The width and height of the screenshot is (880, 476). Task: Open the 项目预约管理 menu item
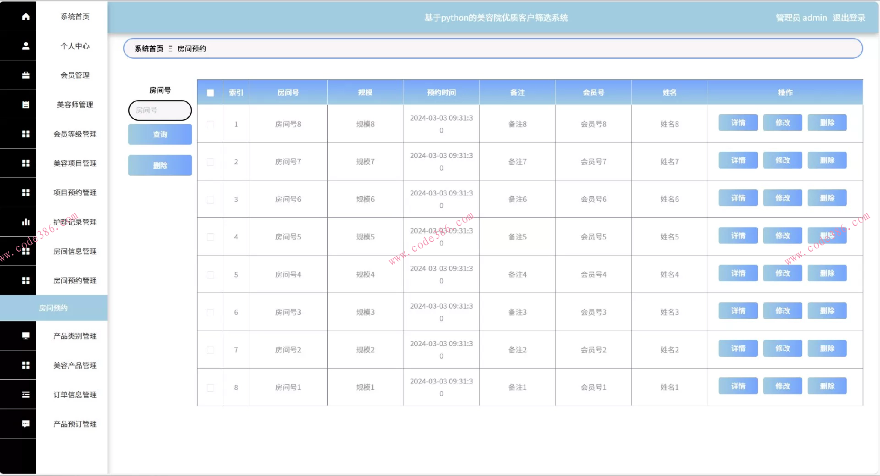pyautogui.click(x=75, y=193)
